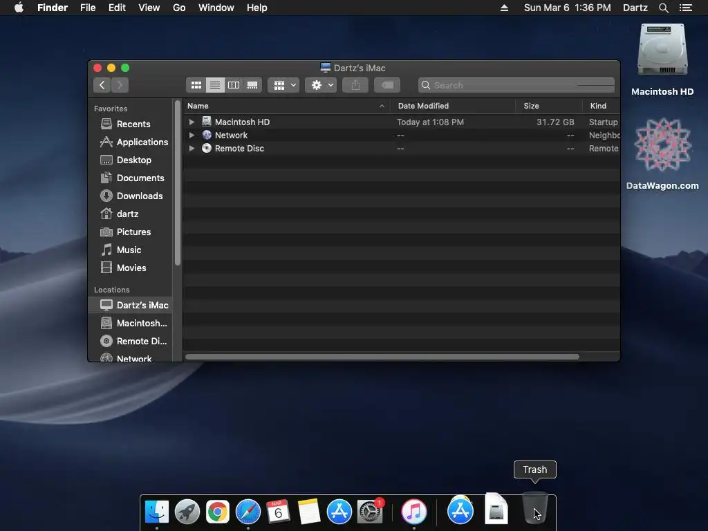Image resolution: width=708 pixels, height=531 pixels.
Task: Open iTunes in the Dock
Action: (413, 512)
